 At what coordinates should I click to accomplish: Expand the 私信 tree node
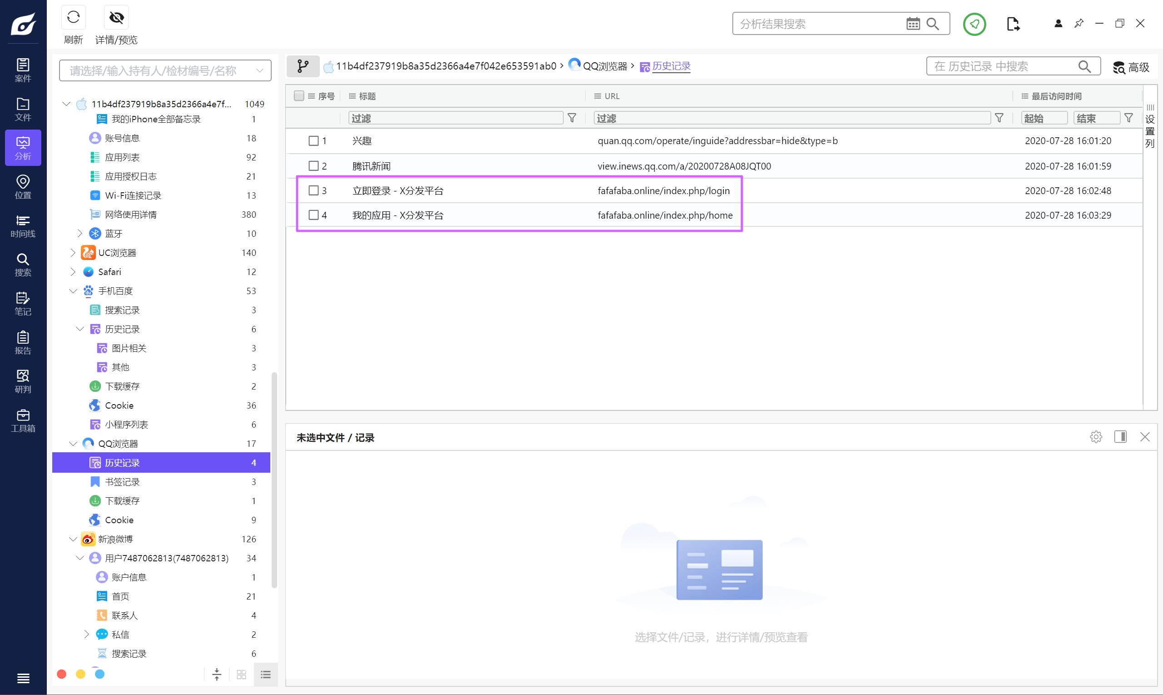87,634
